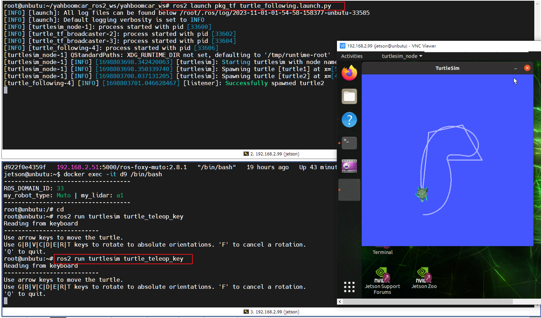Image resolution: width=541 pixels, height=318 pixels.
Task: Switch to session tab 3. 192.168.2.99 (jetson)
Action: pos(271,312)
